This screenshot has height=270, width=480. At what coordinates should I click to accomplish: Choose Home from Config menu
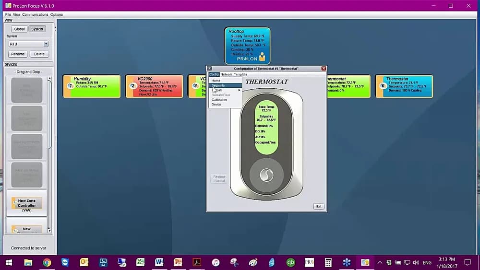pyautogui.click(x=225, y=81)
